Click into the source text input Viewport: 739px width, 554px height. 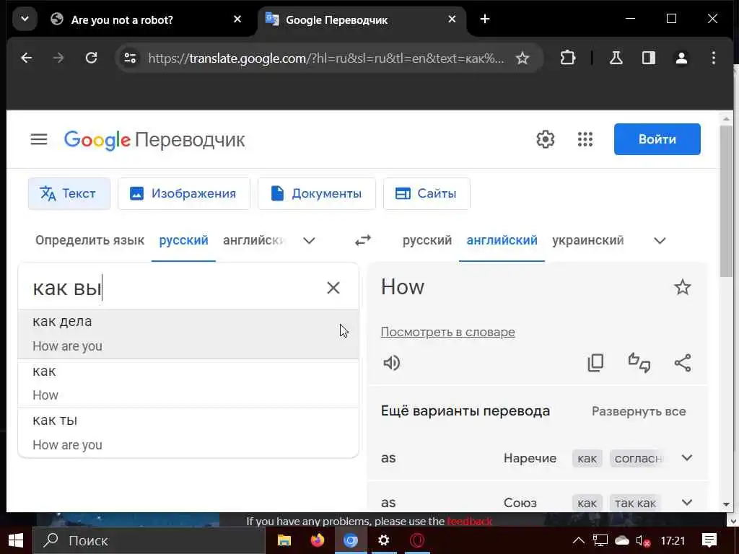pyautogui.click(x=175, y=288)
